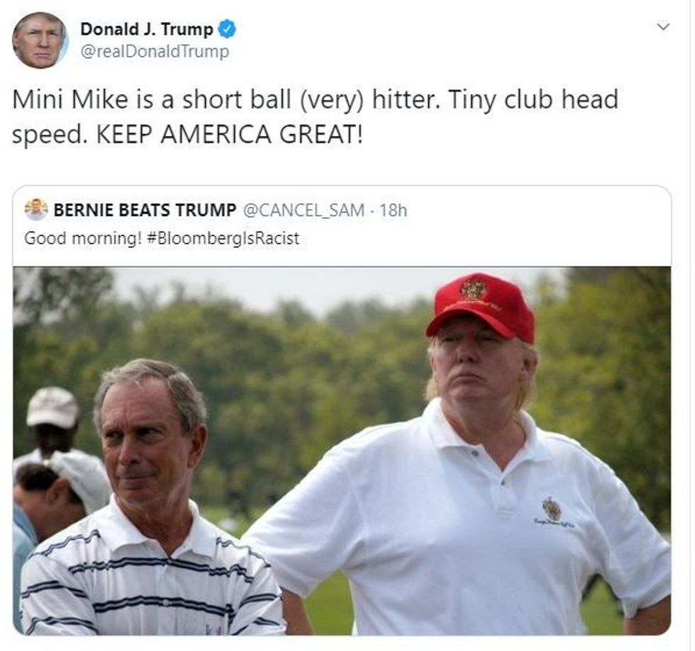This screenshot has width=695, height=651.
Task: Click the BERNIE BEATS TRUMP avatar icon
Action: point(36,210)
